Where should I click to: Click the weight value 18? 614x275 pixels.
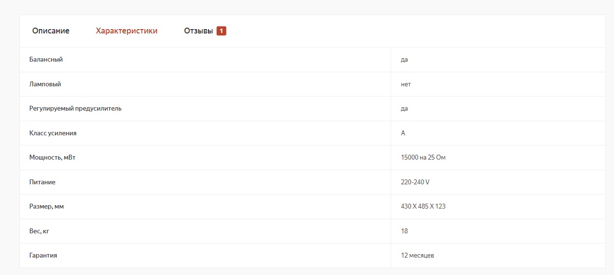pyautogui.click(x=404, y=231)
